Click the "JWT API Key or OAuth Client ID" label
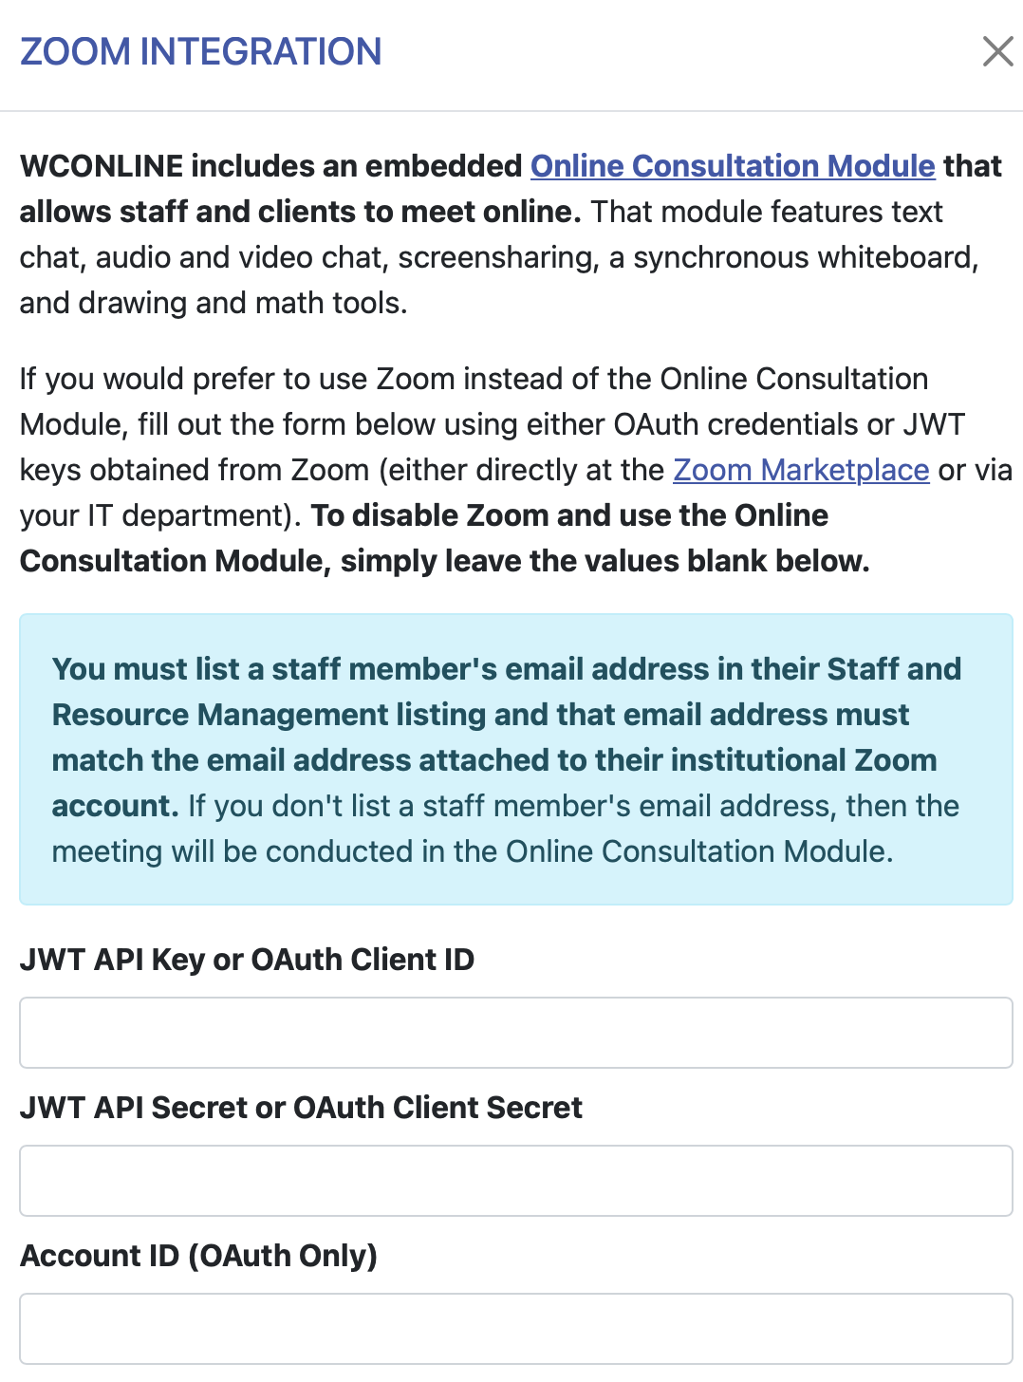The width and height of the screenshot is (1023, 1382). [247, 960]
